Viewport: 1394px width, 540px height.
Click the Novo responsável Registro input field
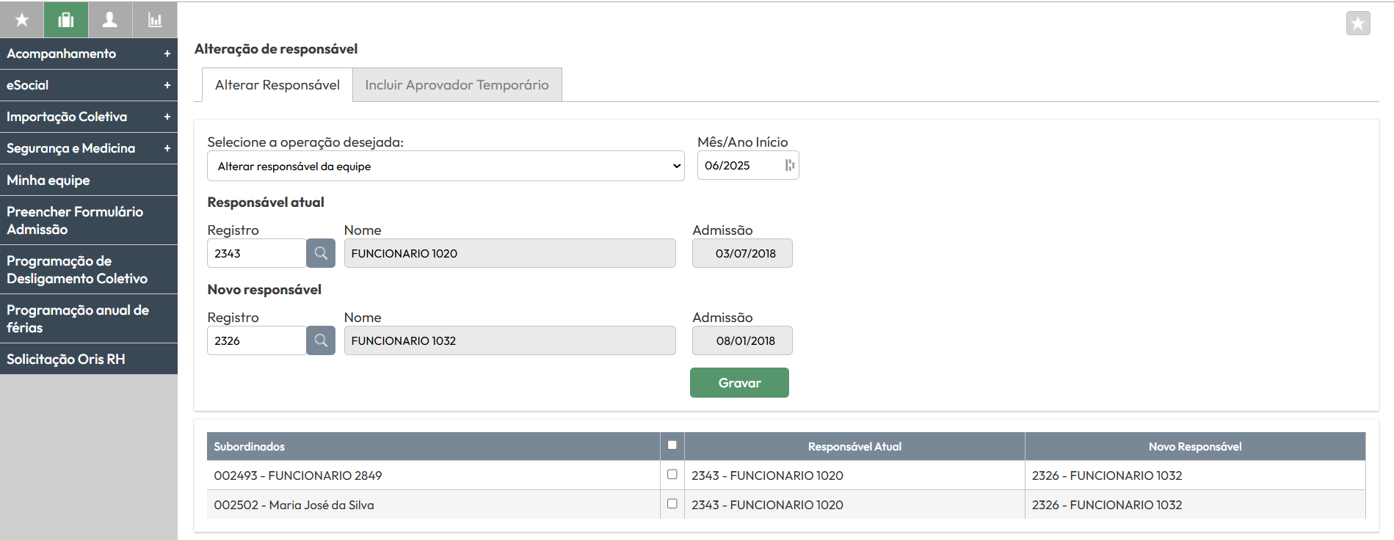(256, 340)
